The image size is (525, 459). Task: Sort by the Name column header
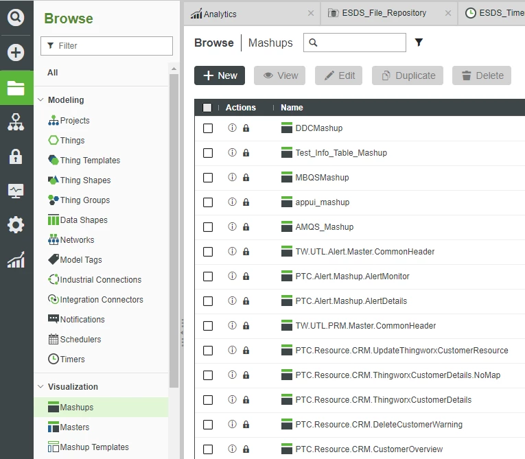(292, 108)
